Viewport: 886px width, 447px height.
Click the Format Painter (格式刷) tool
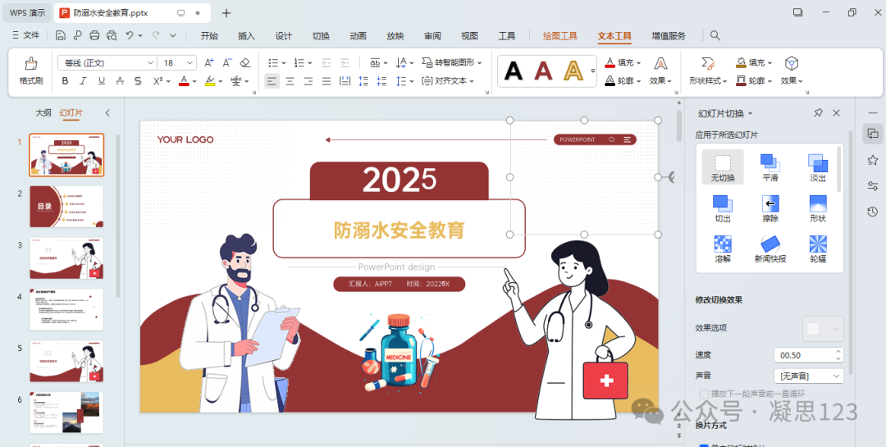31,71
